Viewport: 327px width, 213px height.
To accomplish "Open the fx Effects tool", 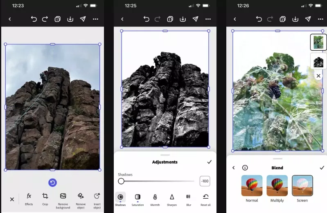I will click(x=29, y=199).
